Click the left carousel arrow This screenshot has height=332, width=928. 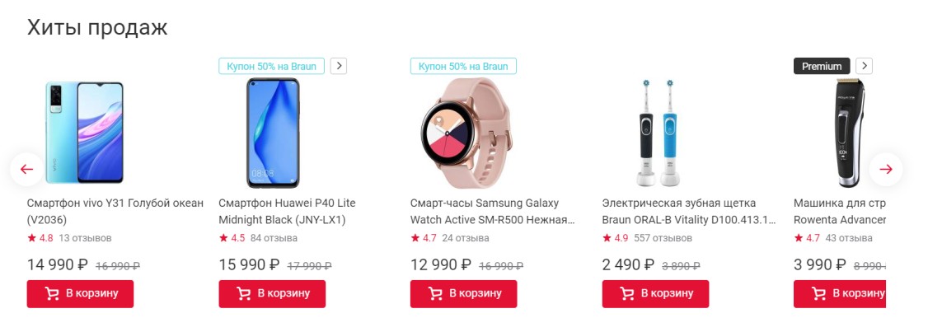click(27, 169)
